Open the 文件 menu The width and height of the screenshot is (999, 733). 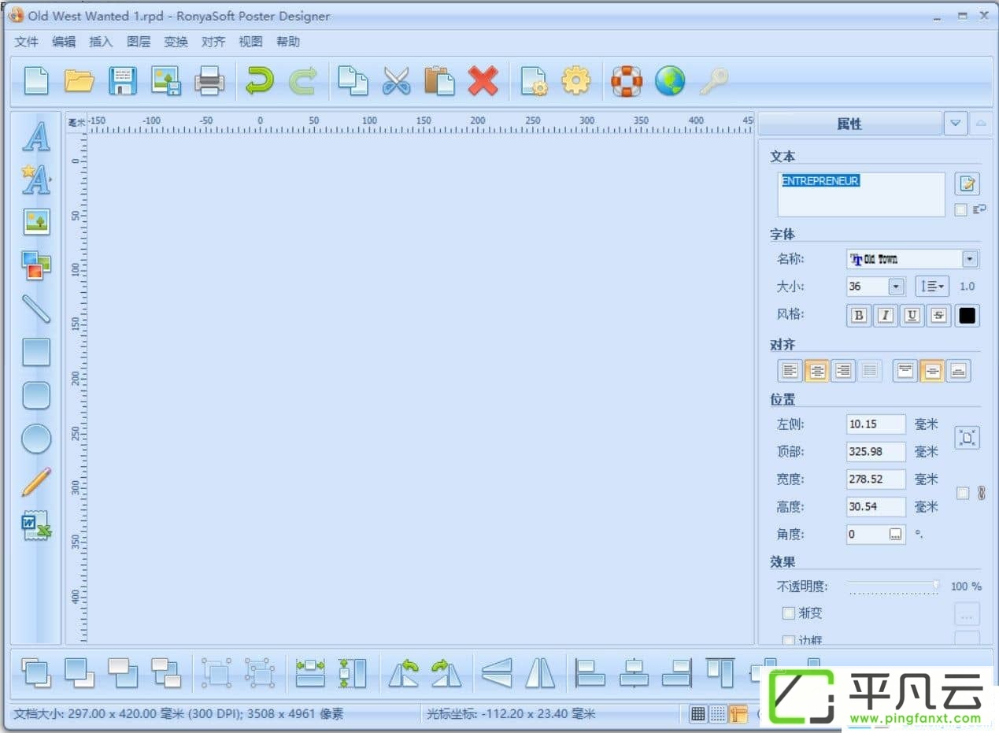26,42
